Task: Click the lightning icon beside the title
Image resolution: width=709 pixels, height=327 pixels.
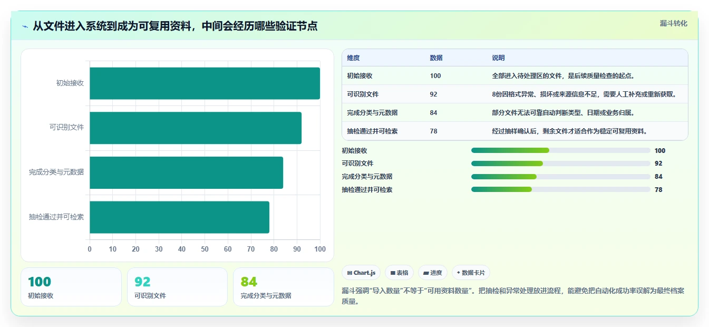Action: tap(25, 26)
